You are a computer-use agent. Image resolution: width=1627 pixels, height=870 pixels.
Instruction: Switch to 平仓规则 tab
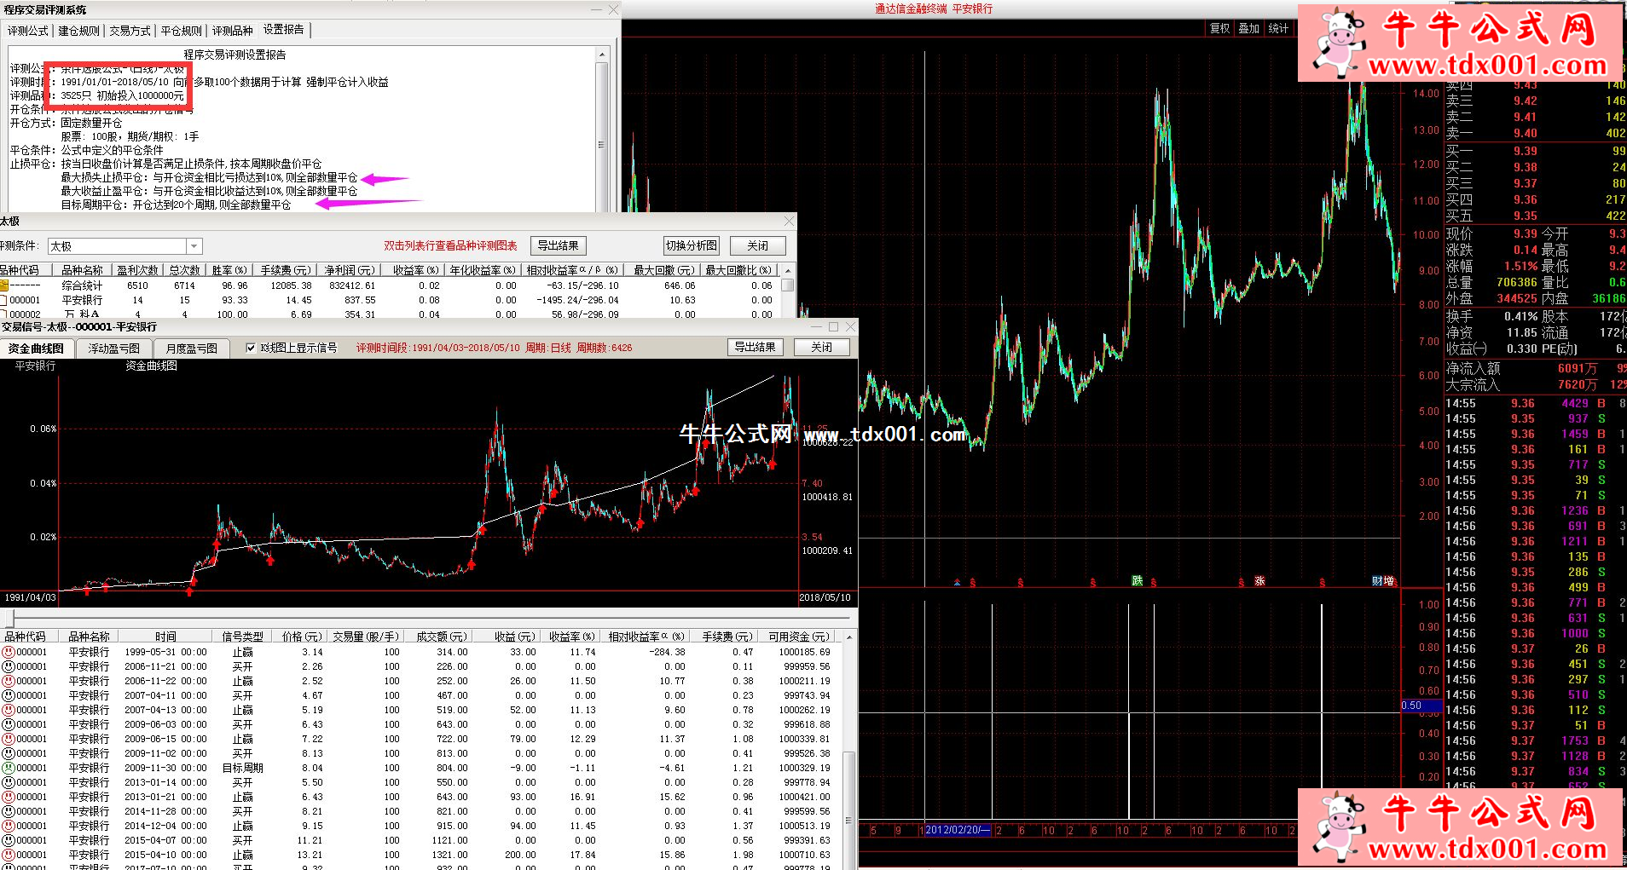tap(182, 31)
